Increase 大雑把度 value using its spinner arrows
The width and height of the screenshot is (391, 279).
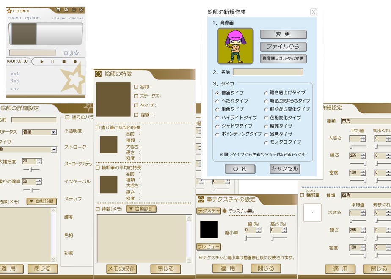coord(39,161)
